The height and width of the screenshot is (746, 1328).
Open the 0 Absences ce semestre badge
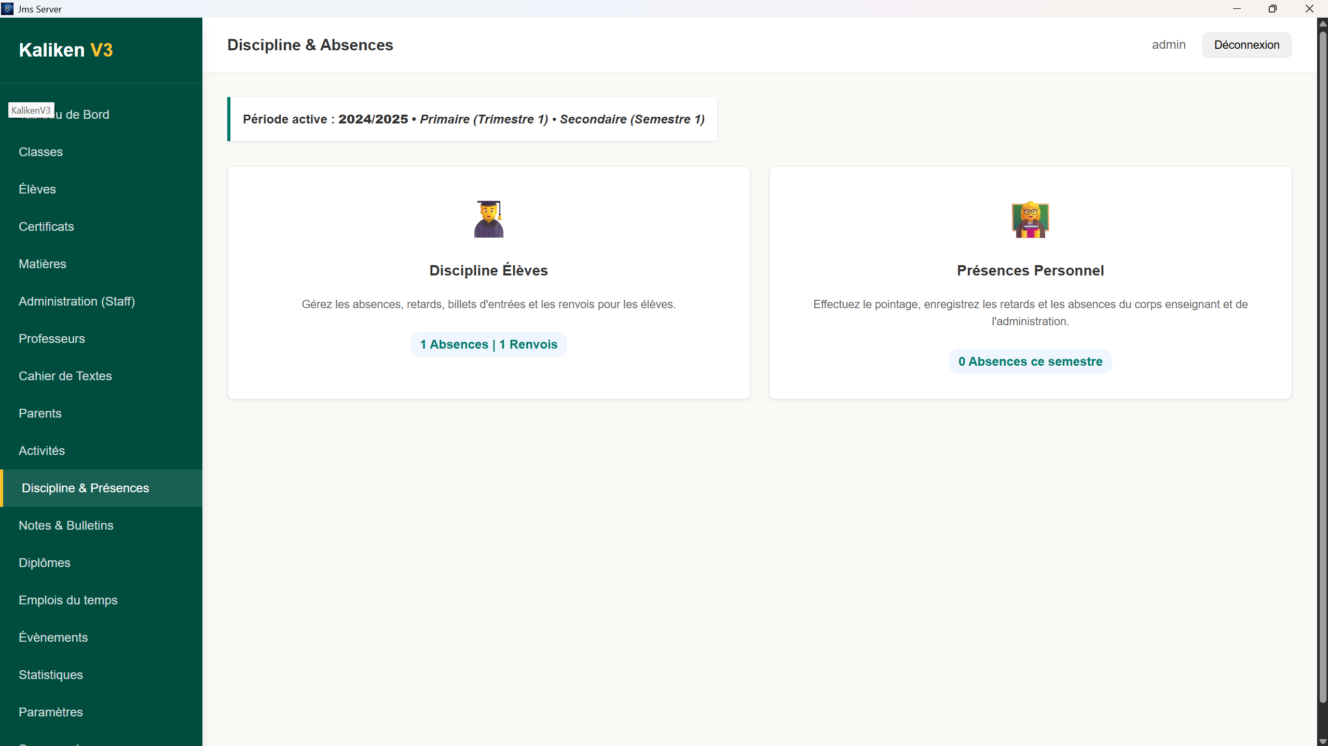pos(1030,362)
